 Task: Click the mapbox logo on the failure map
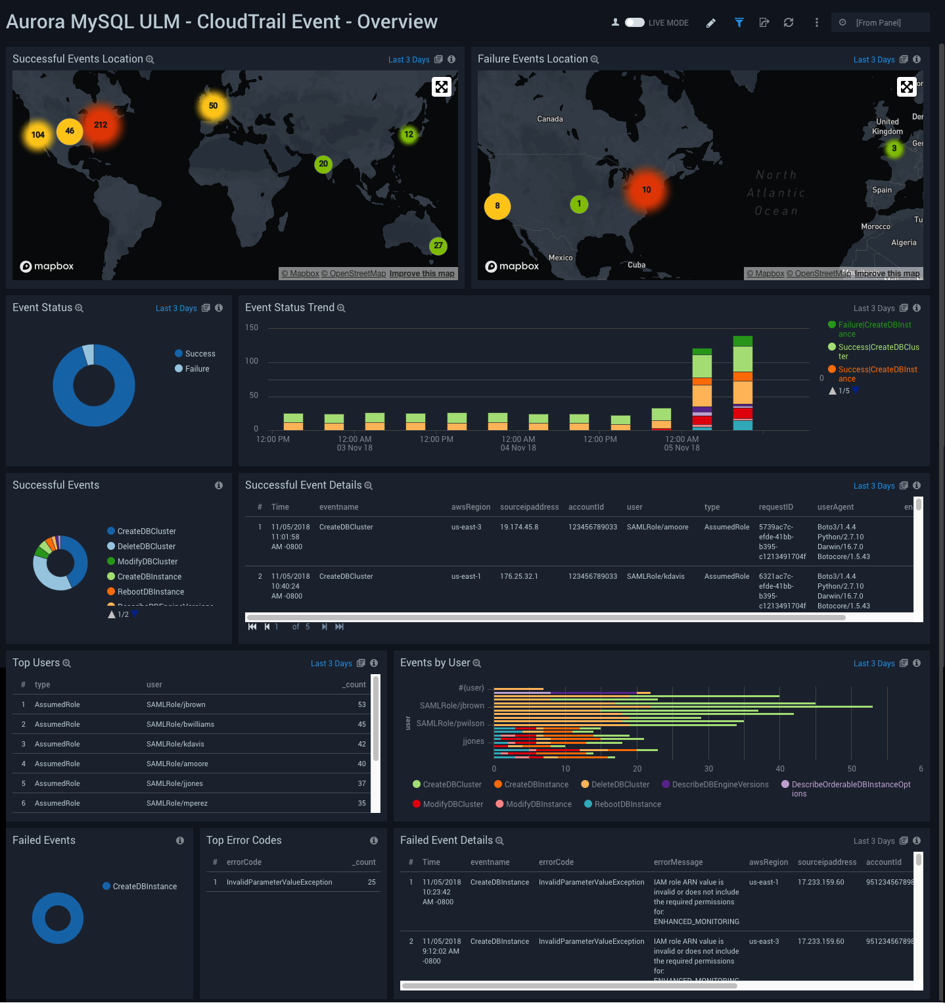512,266
